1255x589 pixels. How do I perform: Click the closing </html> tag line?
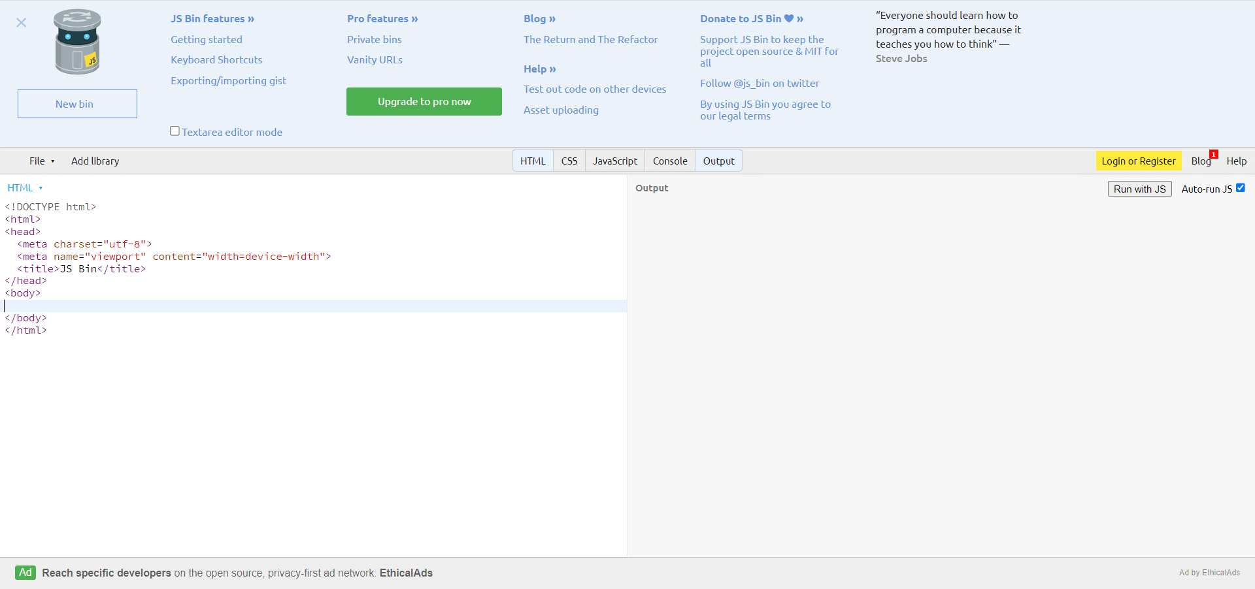(x=25, y=330)
